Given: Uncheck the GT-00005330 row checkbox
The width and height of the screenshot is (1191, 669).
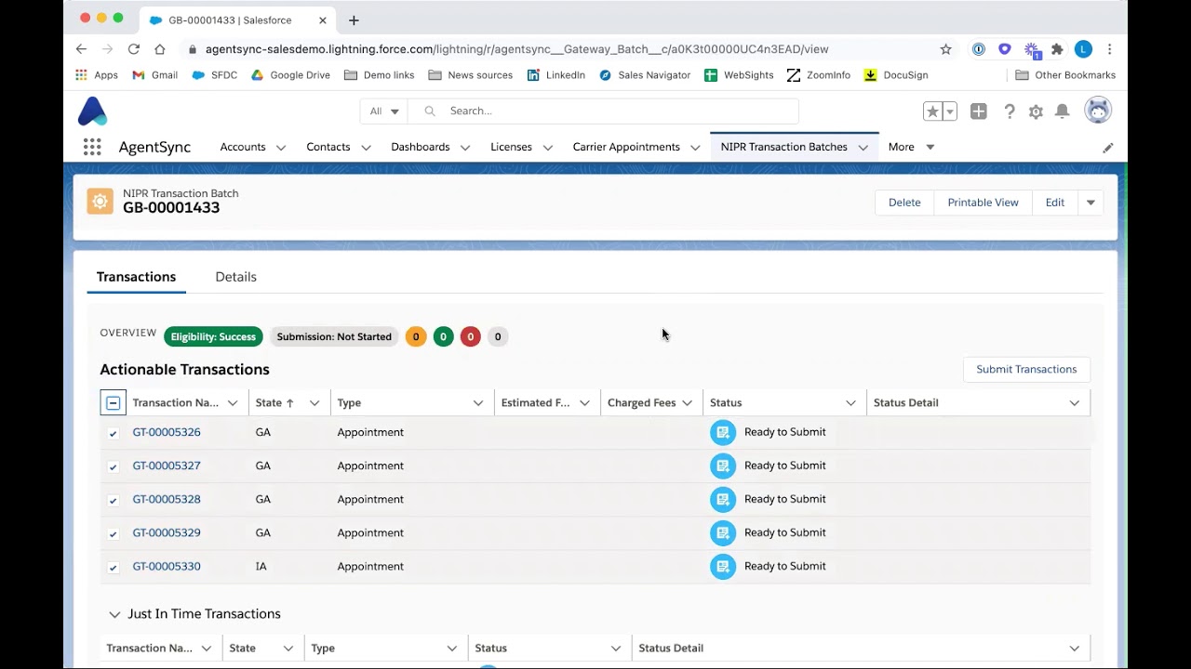Looking at the screenshot, I should (113, 567).
